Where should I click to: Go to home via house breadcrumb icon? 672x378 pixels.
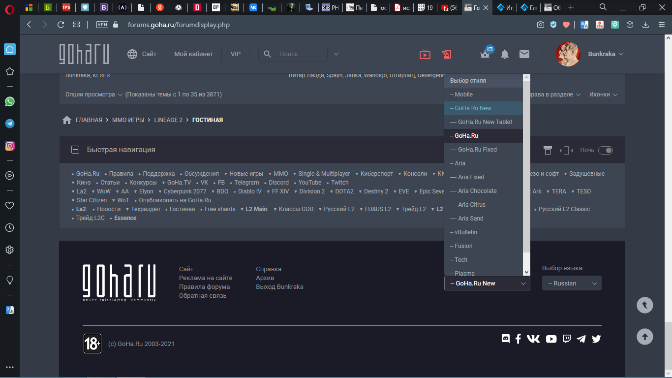tap(67, 120)
